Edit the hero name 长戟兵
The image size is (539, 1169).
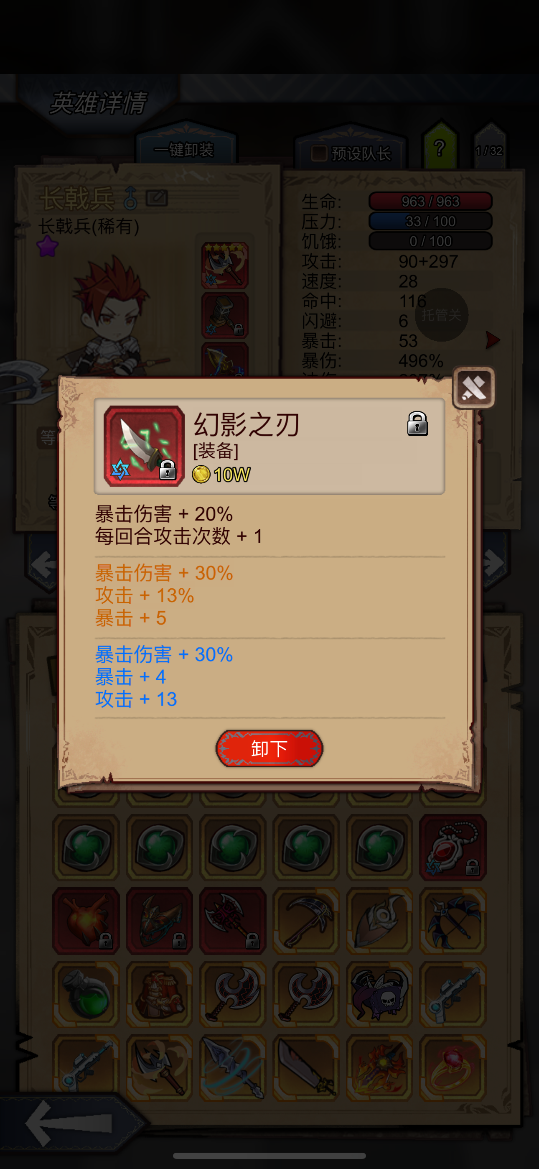coord(157,198)
